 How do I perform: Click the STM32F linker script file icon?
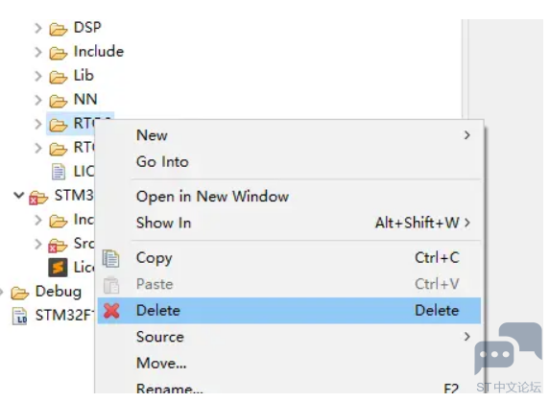(x=19, y=317)
